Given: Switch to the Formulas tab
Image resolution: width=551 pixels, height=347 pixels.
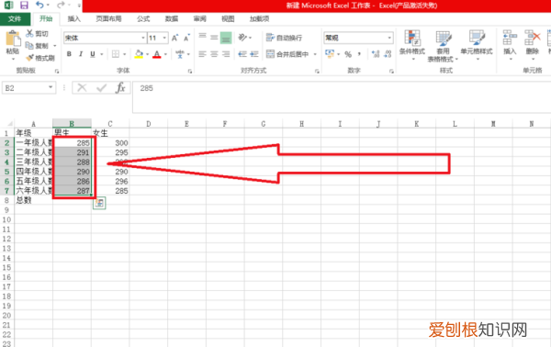Looking at the screenshot, I should (x=143, y=19).
